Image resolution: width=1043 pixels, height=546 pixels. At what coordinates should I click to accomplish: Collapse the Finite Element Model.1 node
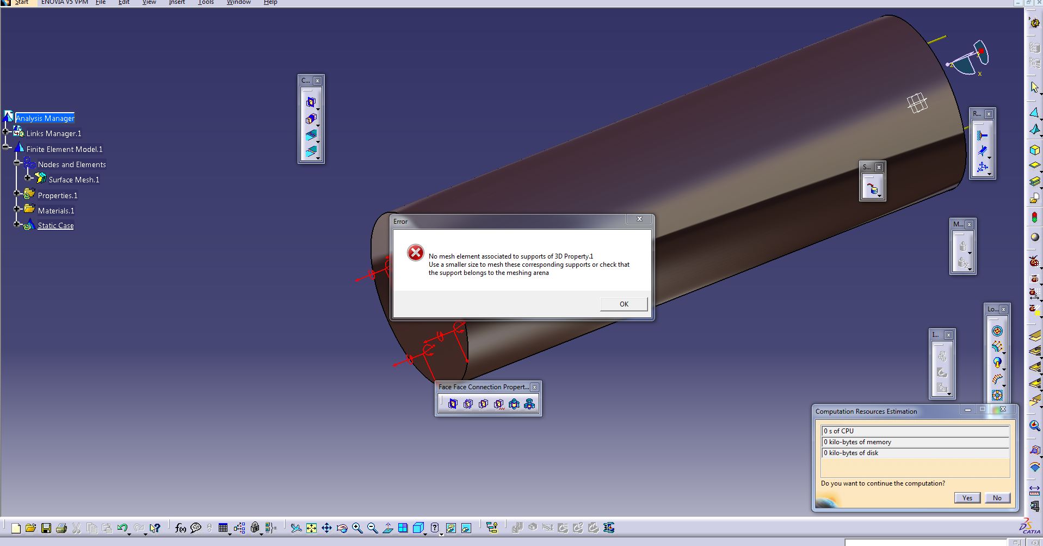pyautogui.click(x=6, y=147)
